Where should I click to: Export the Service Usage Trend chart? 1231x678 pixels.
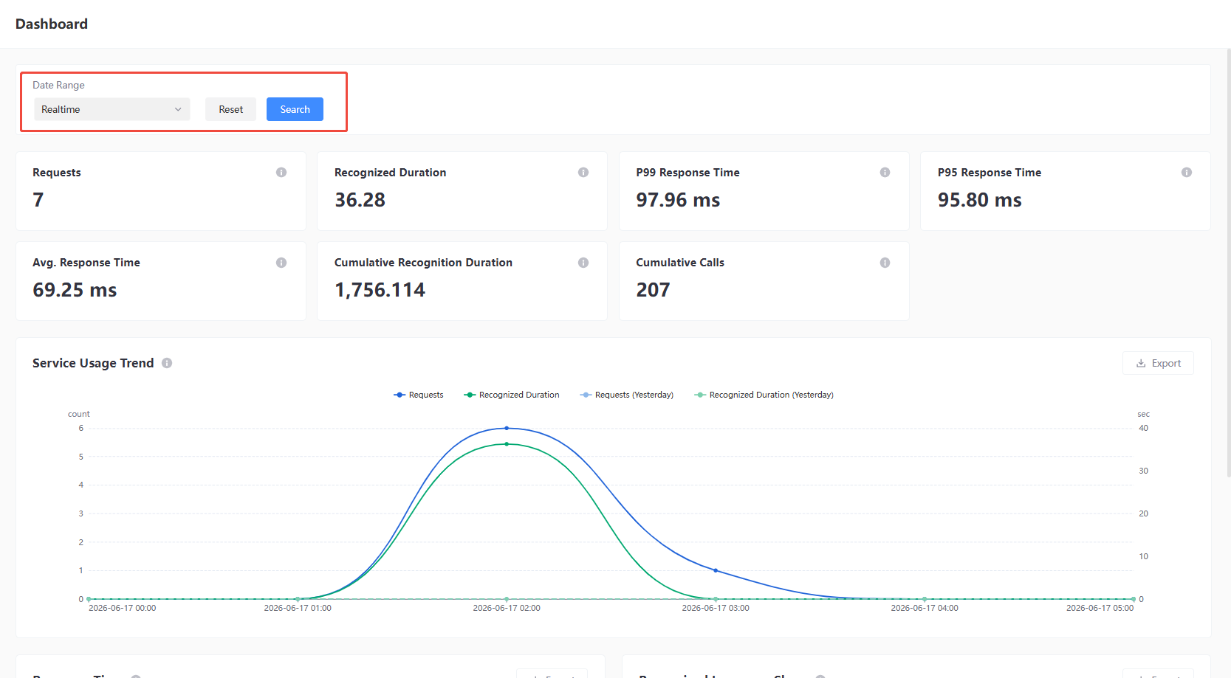click(x=1158, y=363)
